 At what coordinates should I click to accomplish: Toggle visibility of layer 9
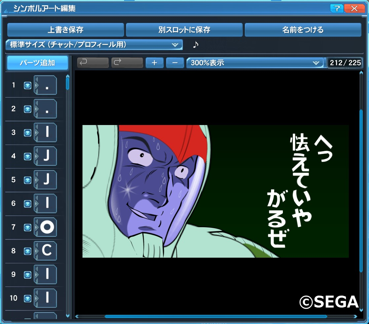tap(27, 275)
